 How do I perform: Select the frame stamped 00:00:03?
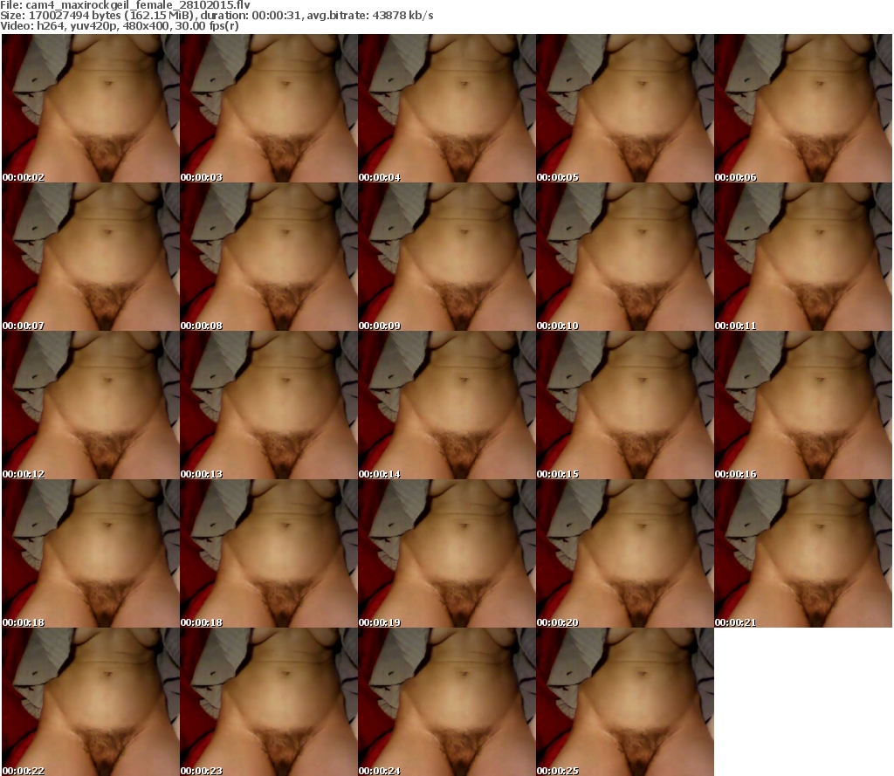coord(269,108)
